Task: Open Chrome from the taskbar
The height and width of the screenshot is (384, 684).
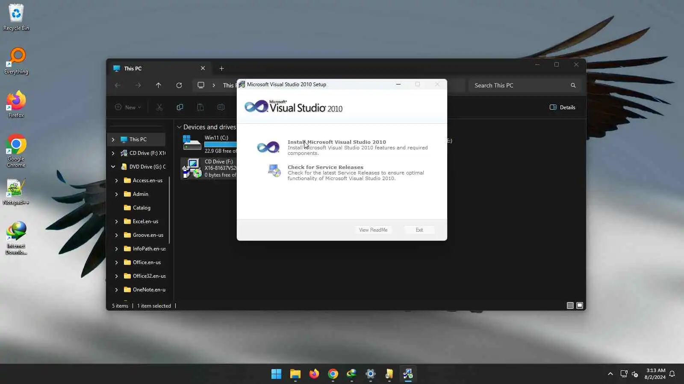Action: (x=333, y=374)
